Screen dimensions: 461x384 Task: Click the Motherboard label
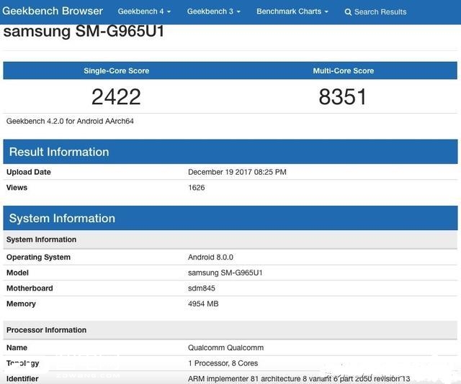[30, 288]
